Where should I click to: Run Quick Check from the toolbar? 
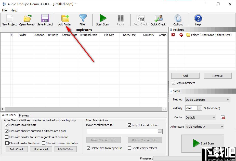point(158,18)
